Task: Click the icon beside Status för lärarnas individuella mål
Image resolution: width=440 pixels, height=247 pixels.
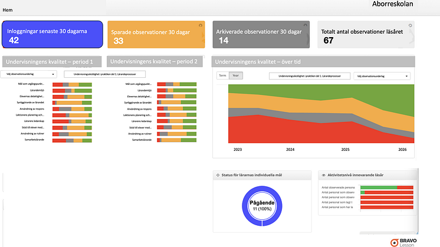Action: [x=218, y=175]
